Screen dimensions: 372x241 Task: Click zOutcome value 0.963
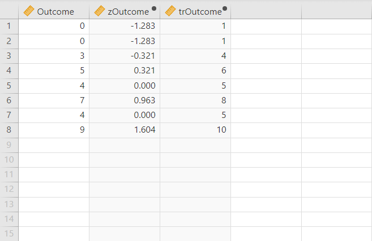coord(144,100)
